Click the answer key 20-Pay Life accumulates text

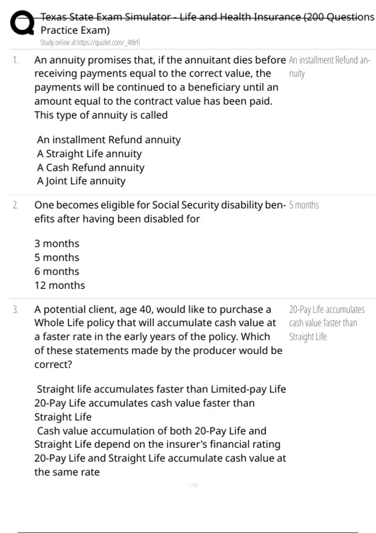[x=327, y=323]
